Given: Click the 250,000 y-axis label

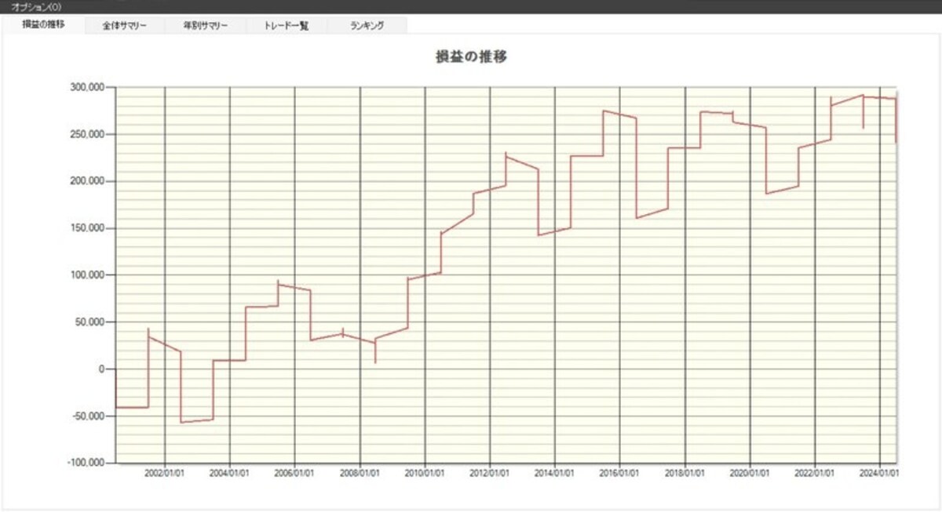Looking at the screenshot, I should pos(88,134).
